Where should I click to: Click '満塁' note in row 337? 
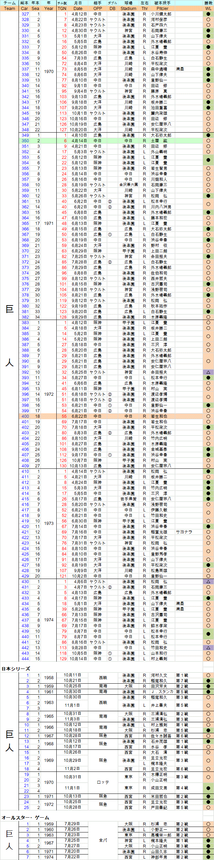(180, 69)
